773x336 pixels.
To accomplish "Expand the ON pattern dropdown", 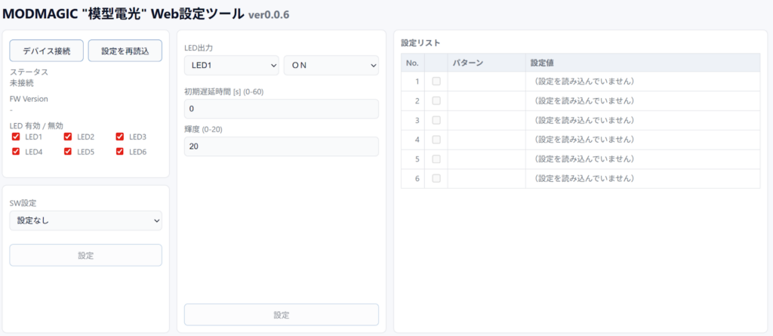I will pyautogui.click(x=331, y=66).
